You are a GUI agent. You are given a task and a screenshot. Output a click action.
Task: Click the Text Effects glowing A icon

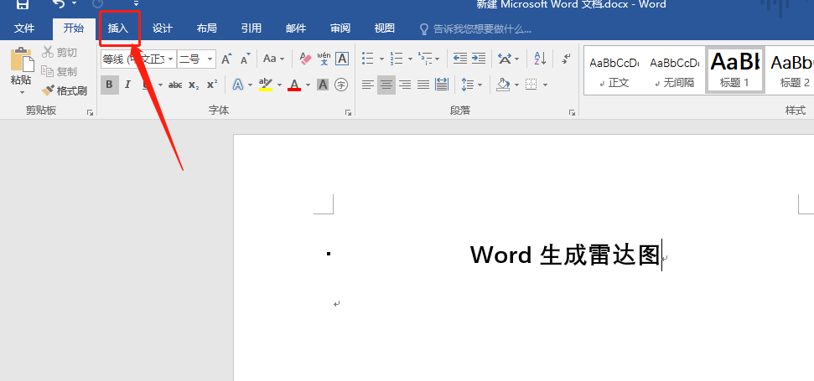point(238,85)
